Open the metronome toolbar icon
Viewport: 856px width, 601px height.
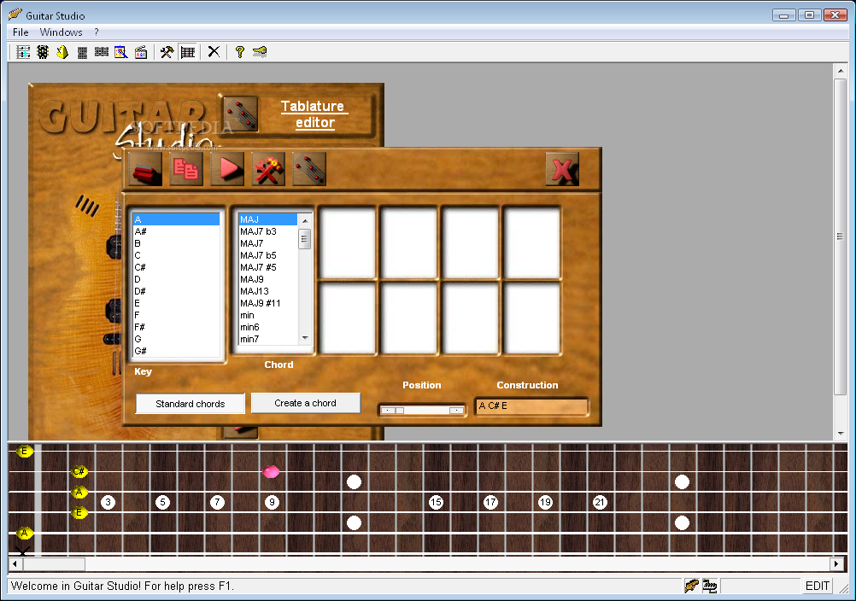(x=62, y=52)
